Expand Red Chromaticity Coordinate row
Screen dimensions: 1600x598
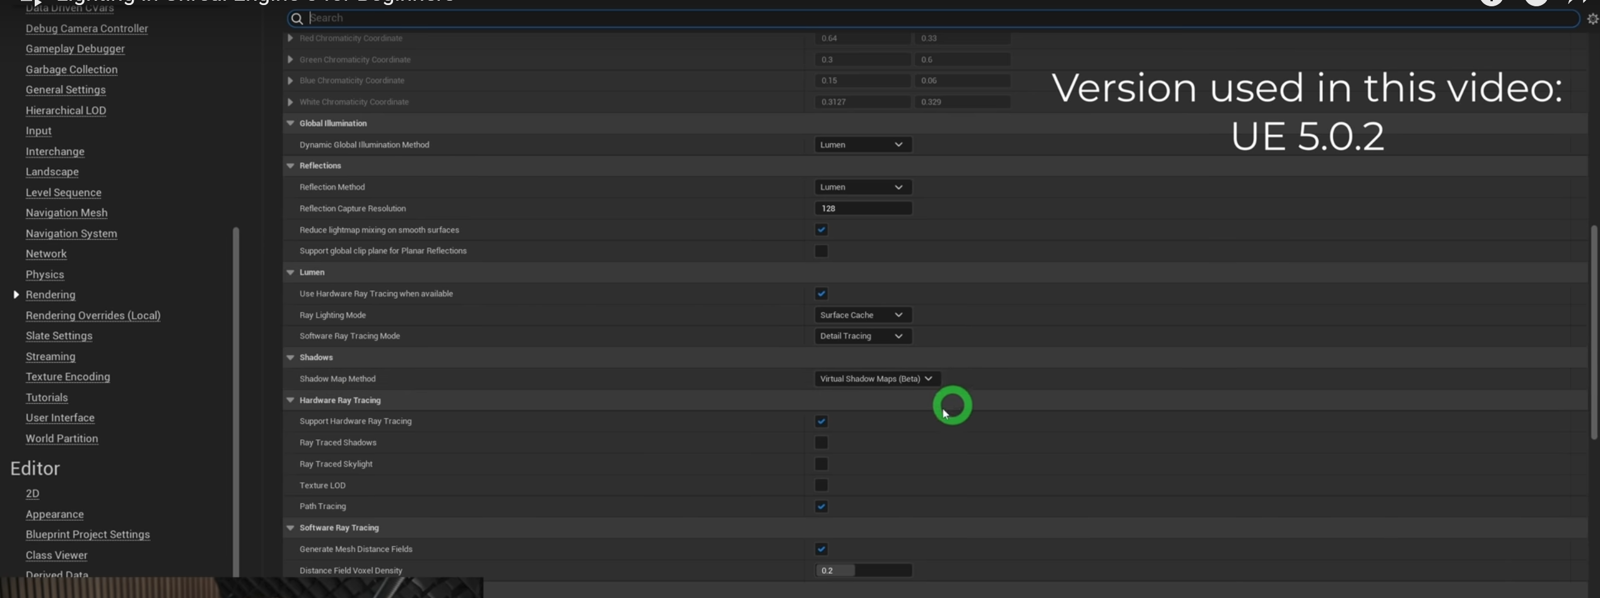coord(290,38)
